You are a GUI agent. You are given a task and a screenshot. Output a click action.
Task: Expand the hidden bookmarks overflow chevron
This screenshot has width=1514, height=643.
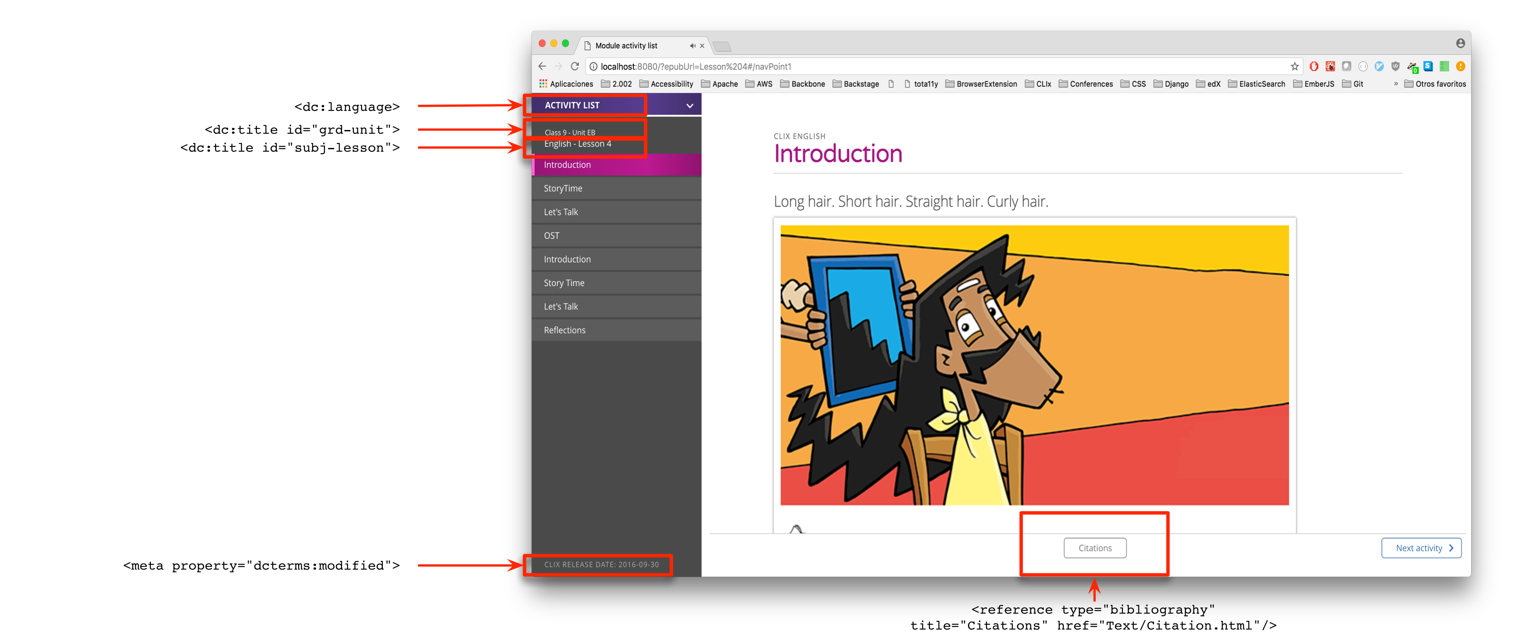[x=1397, y=84]
